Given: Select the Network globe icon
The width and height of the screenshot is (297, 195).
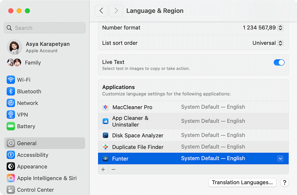Looking at the screenshot, I should click(11, 103).
